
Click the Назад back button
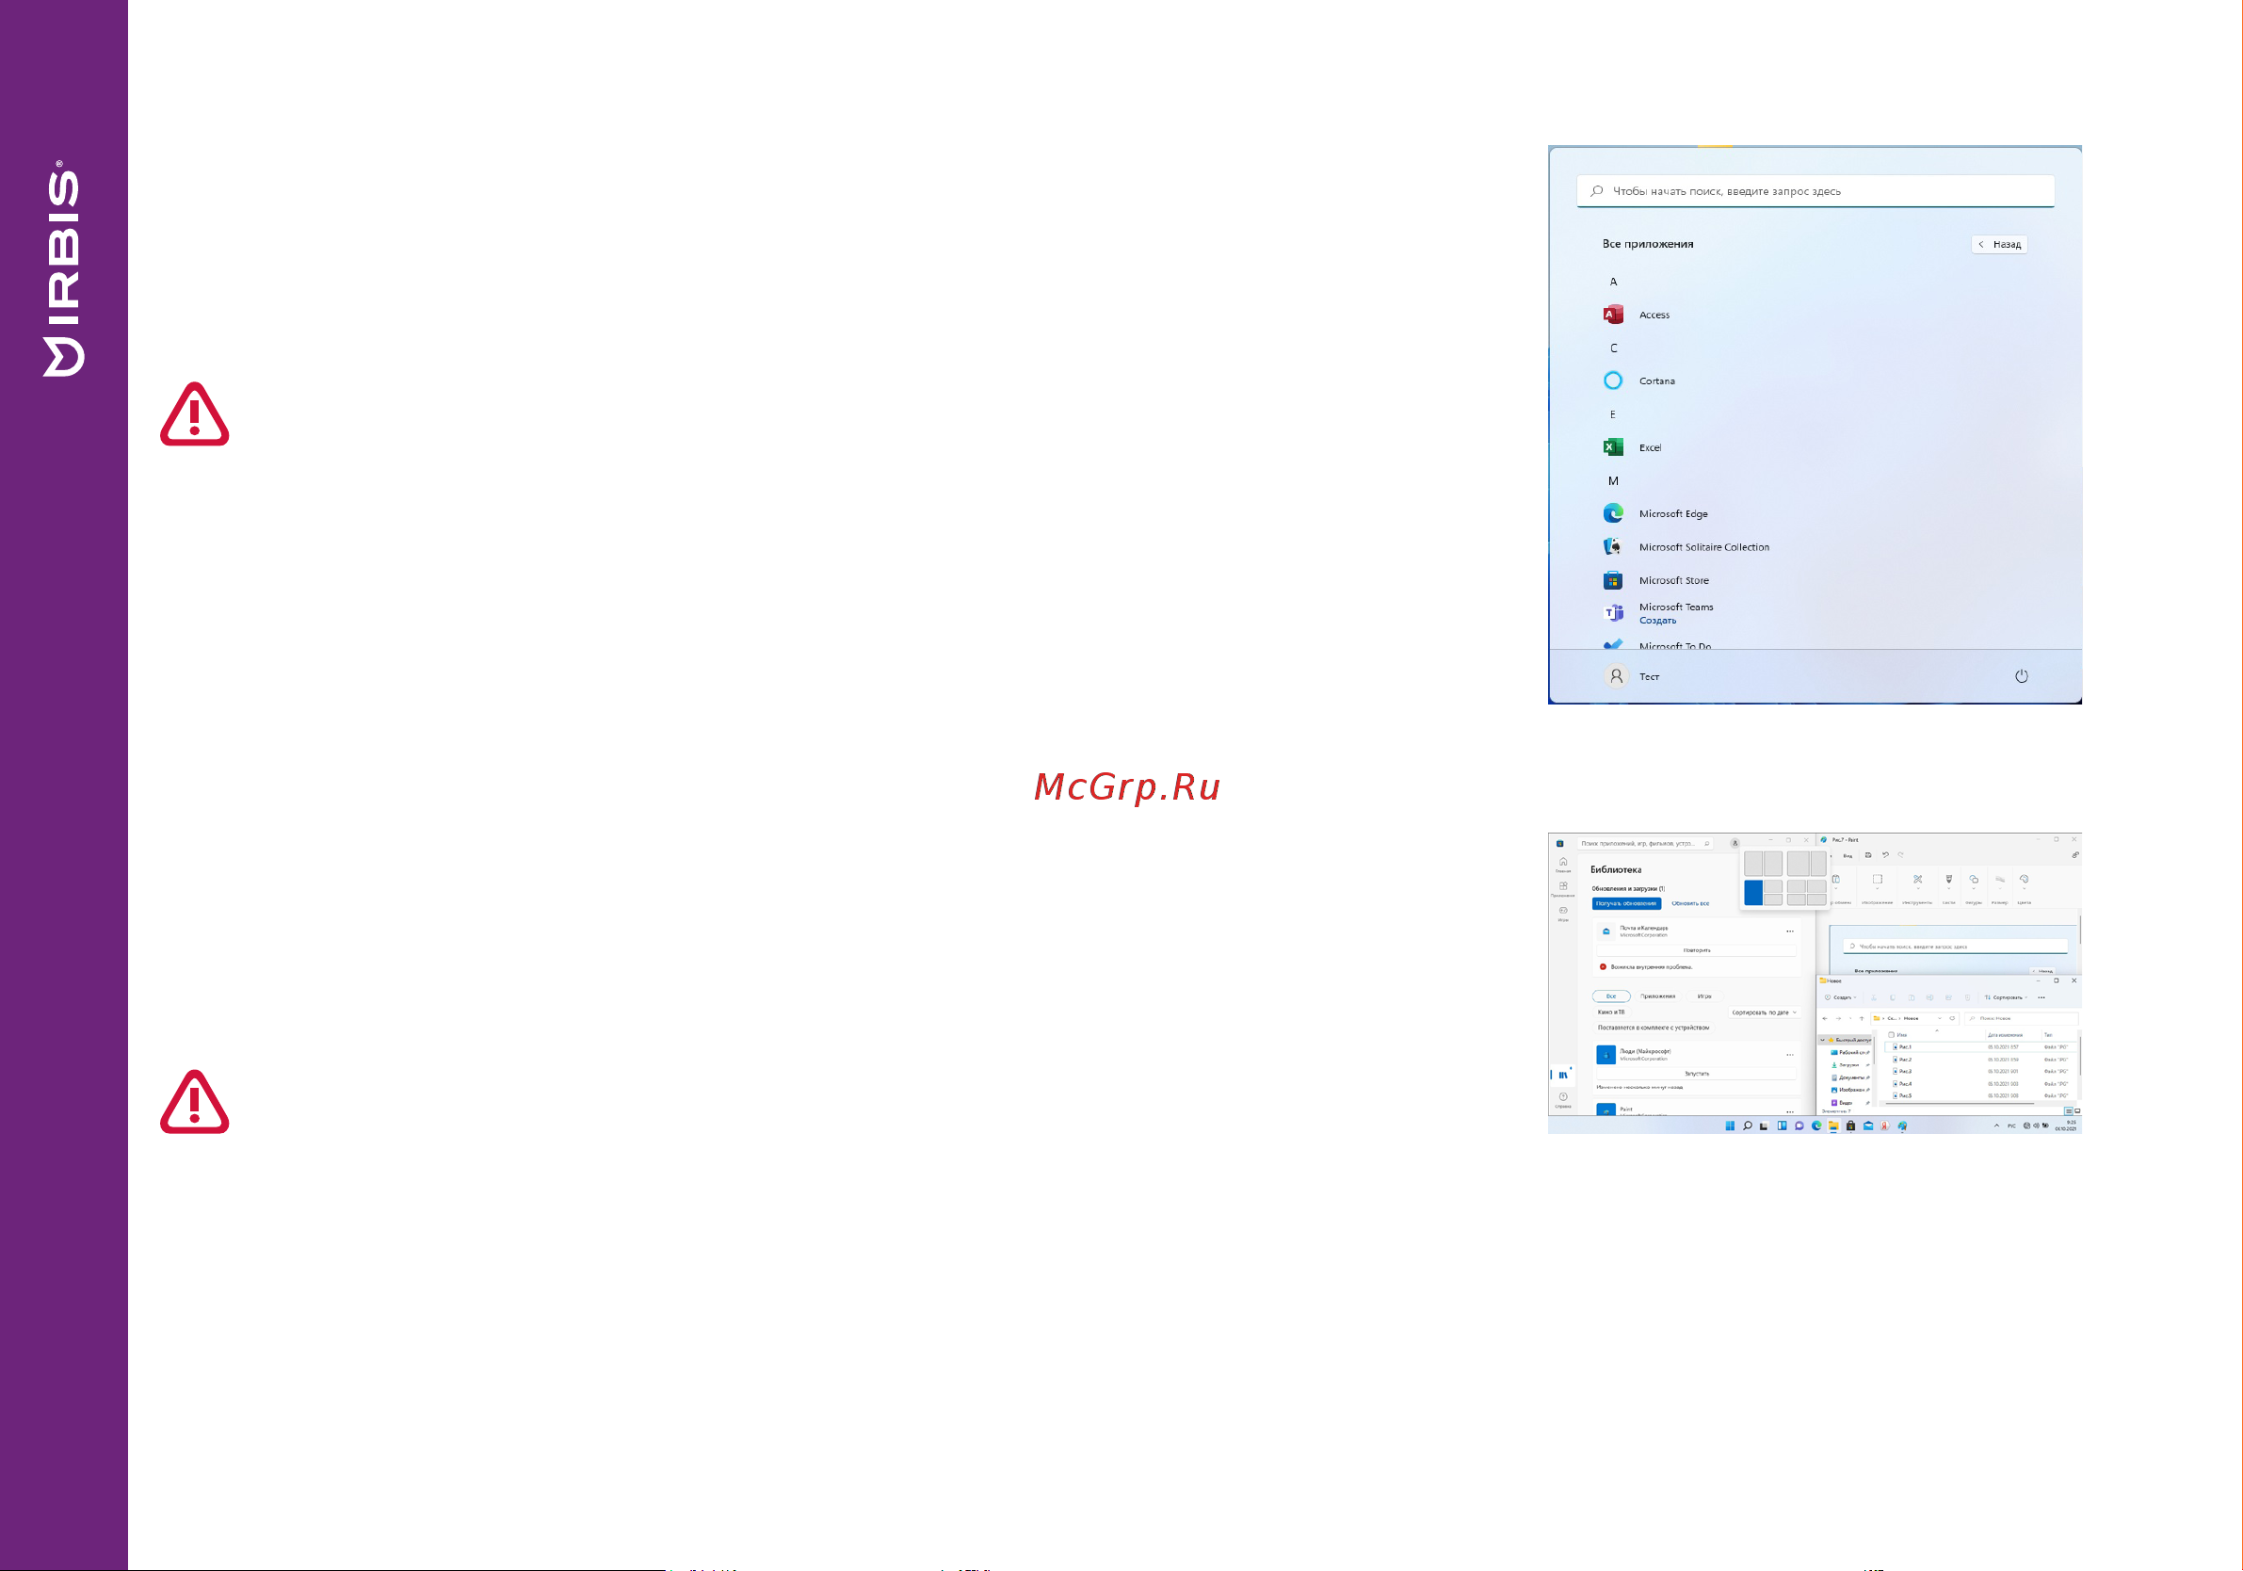coord(1999,244)
